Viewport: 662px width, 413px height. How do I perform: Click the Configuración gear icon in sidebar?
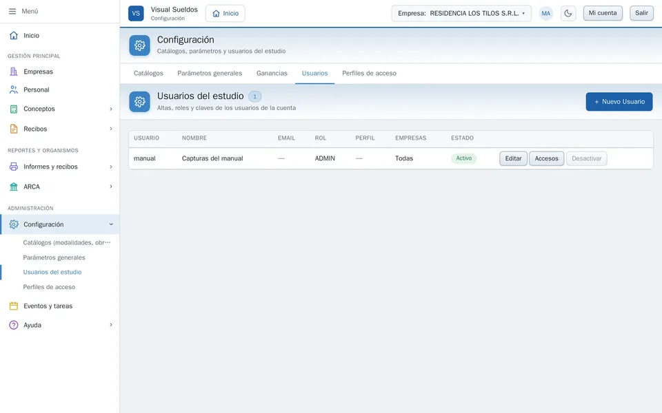(14, 224)
